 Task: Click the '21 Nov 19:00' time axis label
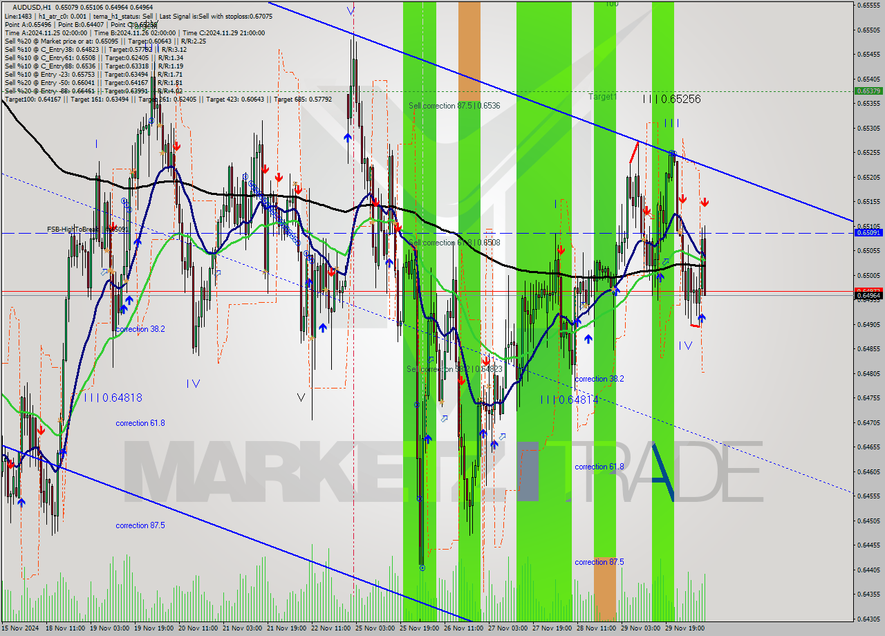(x=286, y=629)
